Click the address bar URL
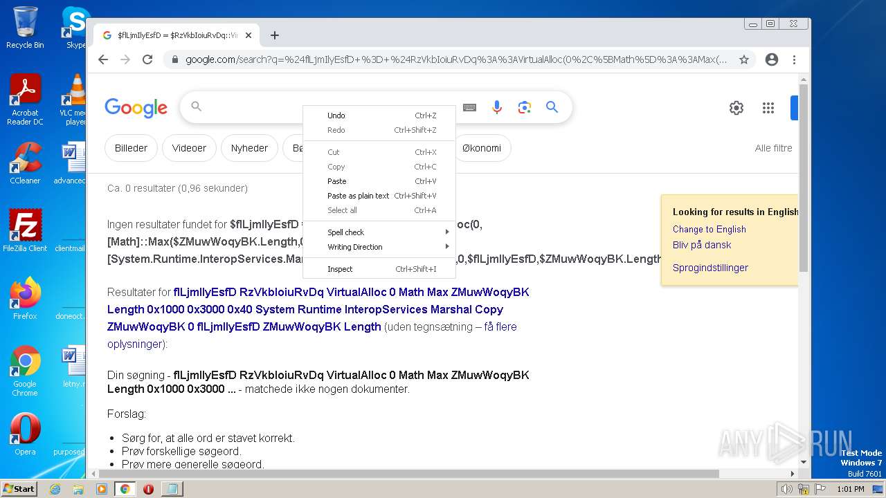Image resolution: width=886 pixels, height=498 pixels. point(456,59)
